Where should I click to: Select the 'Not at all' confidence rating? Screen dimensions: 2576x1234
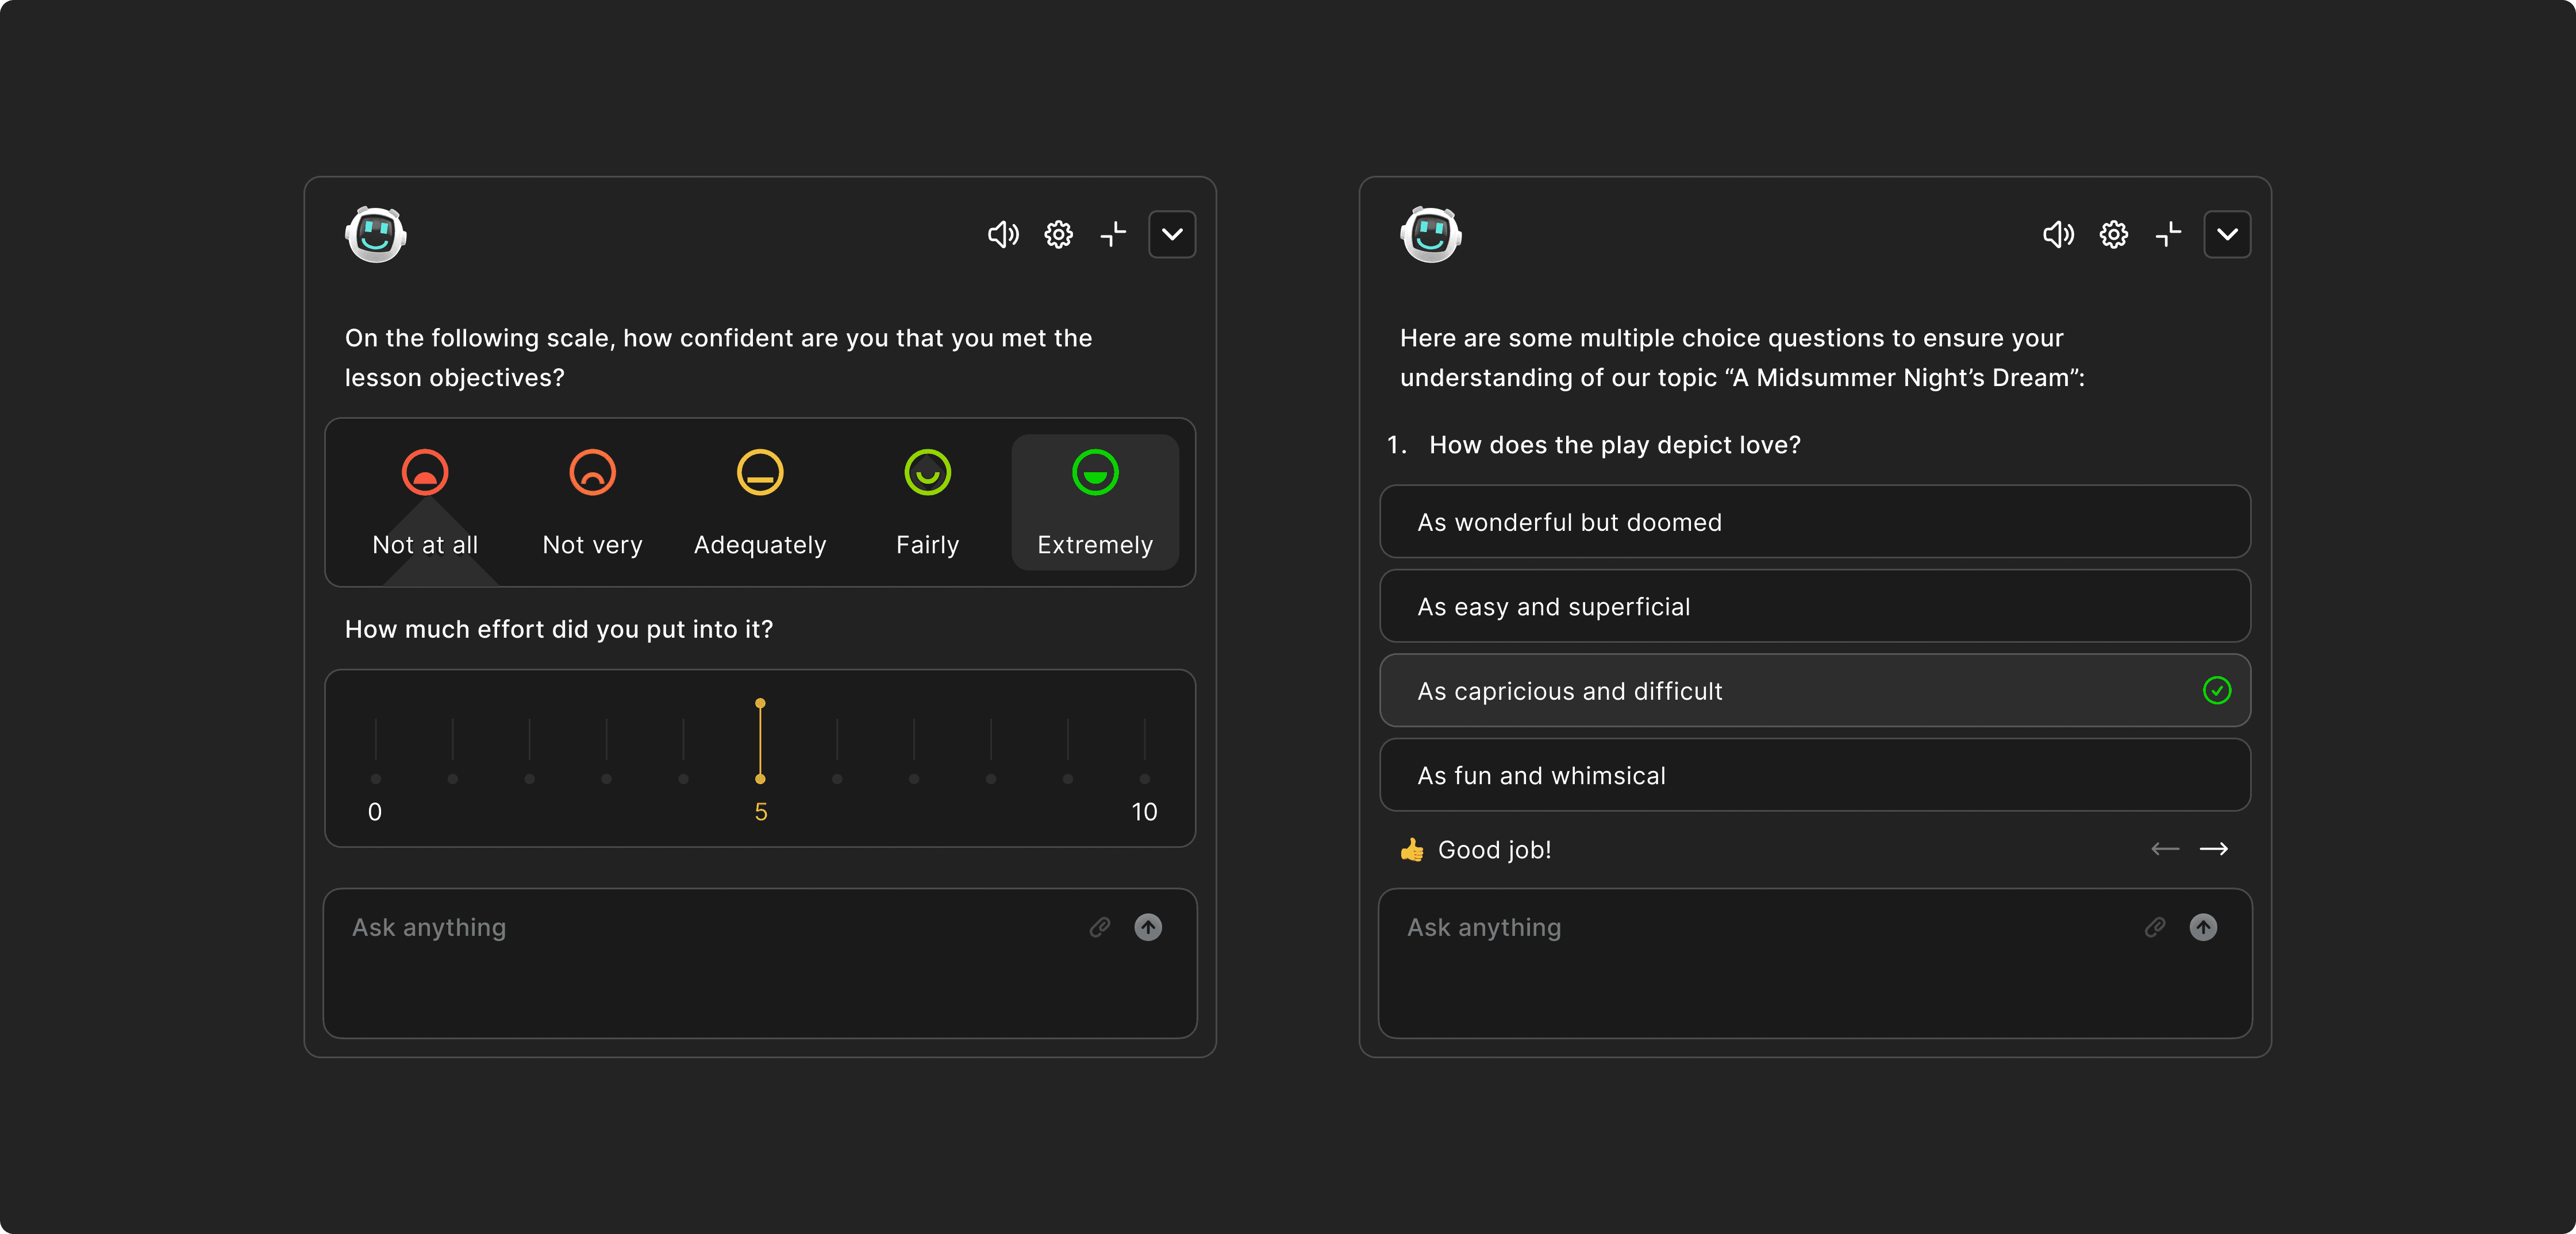tap(425, 503)
